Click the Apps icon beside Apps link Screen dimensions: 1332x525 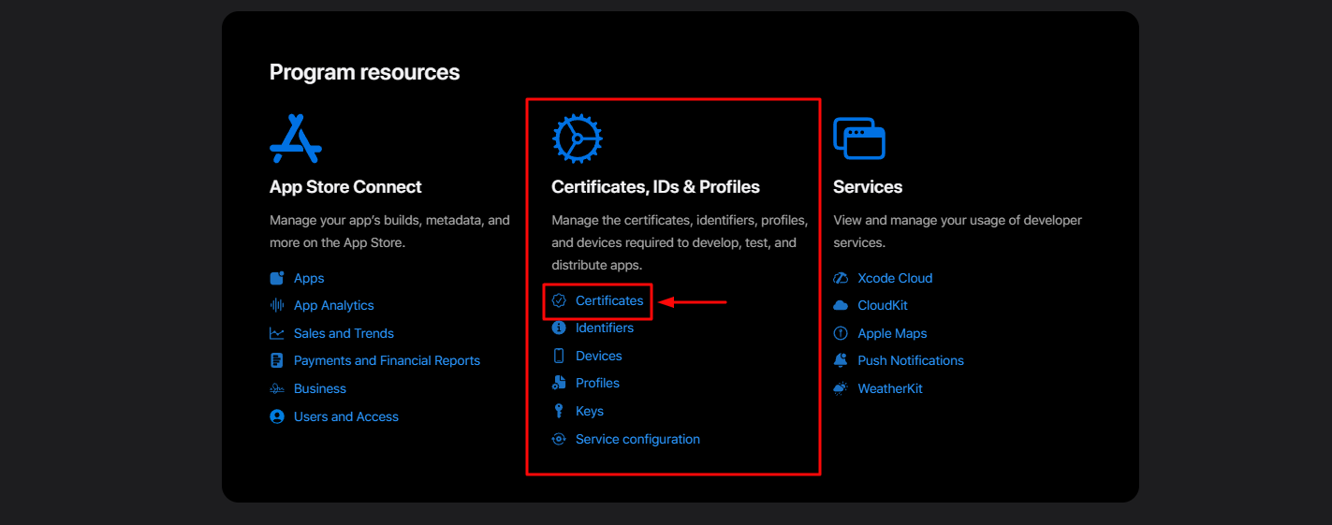tap(277, 278)
